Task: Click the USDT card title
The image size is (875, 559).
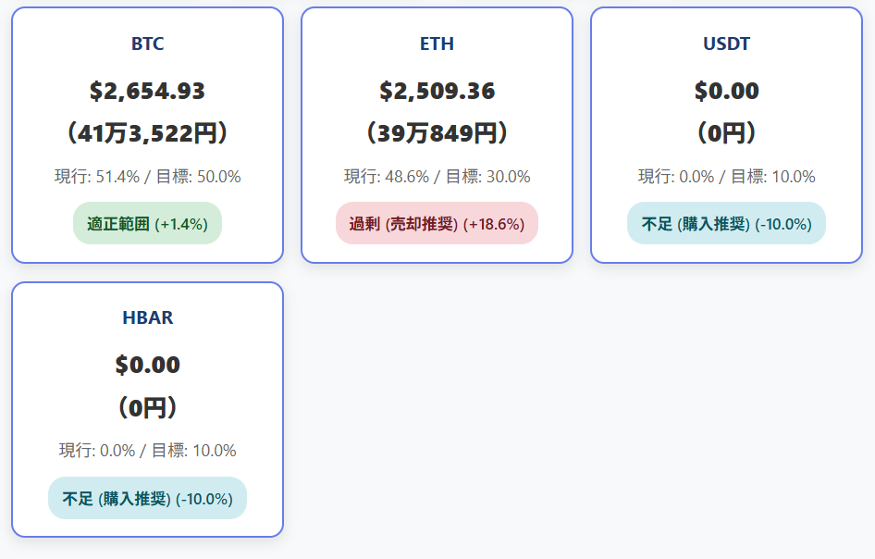Action: (726, 43)
